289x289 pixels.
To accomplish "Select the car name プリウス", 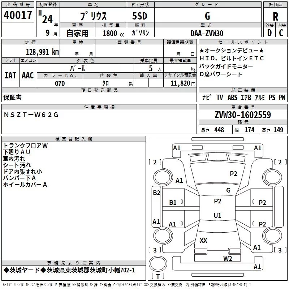I will click(94, 16).
